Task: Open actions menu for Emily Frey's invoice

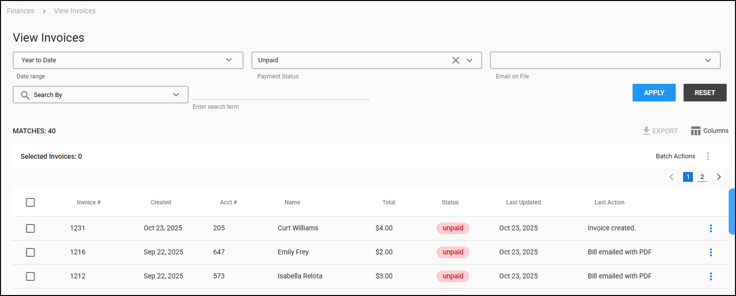Action: coord(711,252)
